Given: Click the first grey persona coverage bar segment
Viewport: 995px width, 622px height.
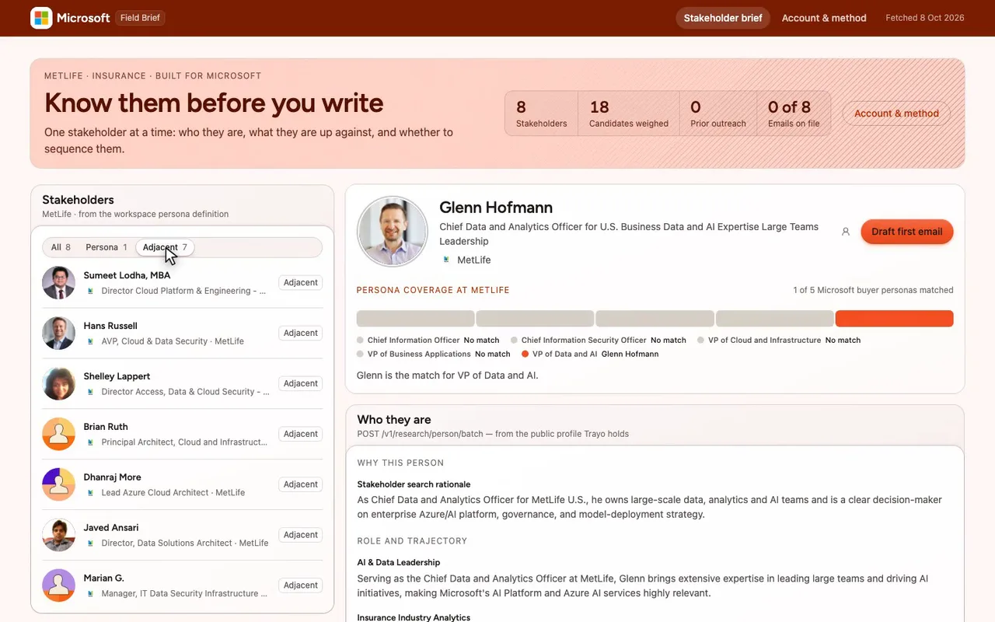Looking at the screenshot, I should point(415,319).
